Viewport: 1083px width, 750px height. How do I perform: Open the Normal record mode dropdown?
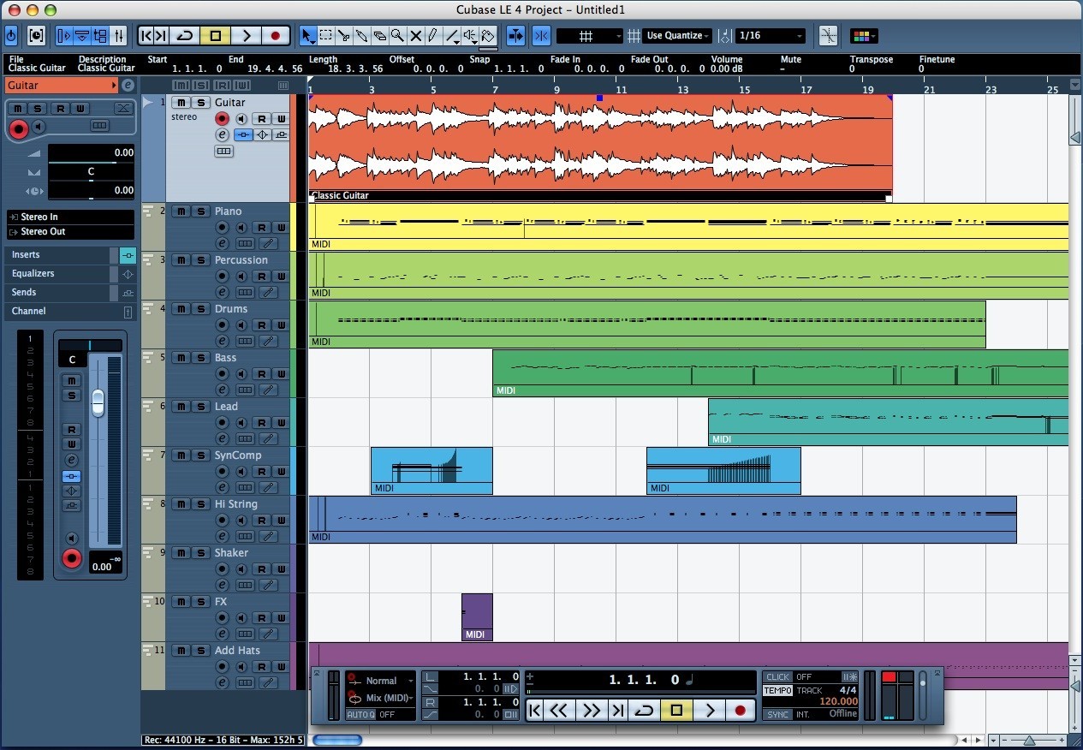coord(381,681)
